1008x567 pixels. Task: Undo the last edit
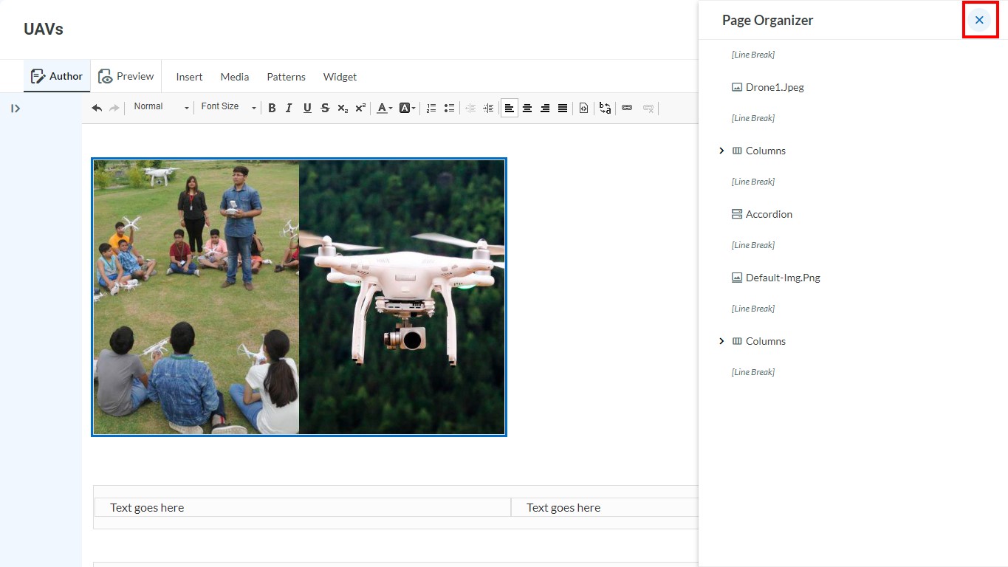click(x=97, y=108)
